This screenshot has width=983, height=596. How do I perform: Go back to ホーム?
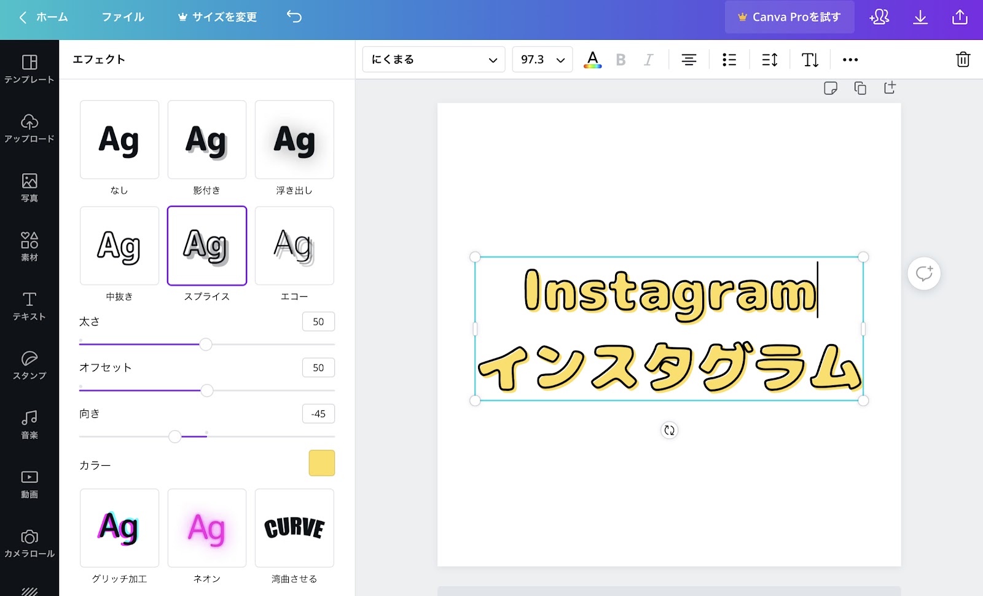(43, 17)
